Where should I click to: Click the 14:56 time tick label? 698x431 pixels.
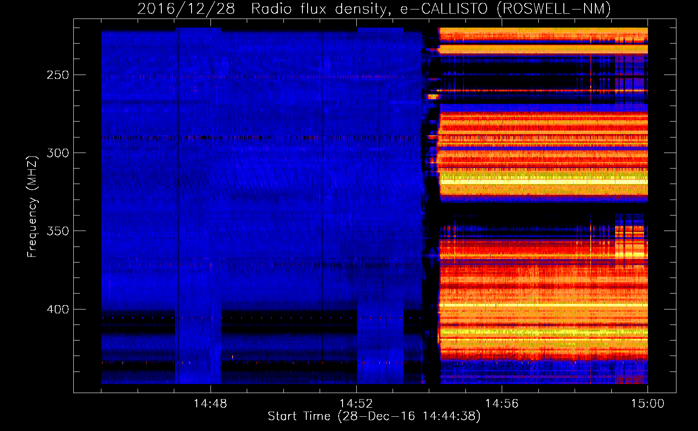pyautogui.click(x=502, y=404)
